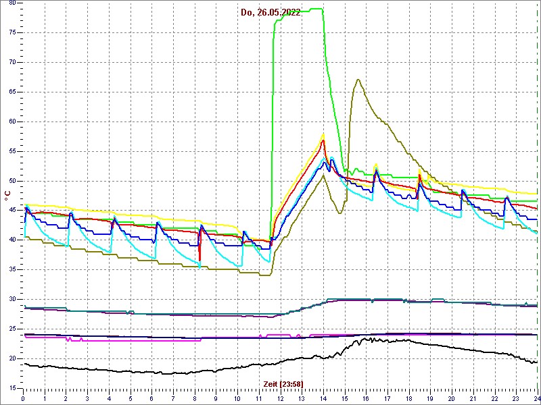Viewport: 541px width, 405px height.
Task: Select the '45' temperature axis label
Action: 11,211
